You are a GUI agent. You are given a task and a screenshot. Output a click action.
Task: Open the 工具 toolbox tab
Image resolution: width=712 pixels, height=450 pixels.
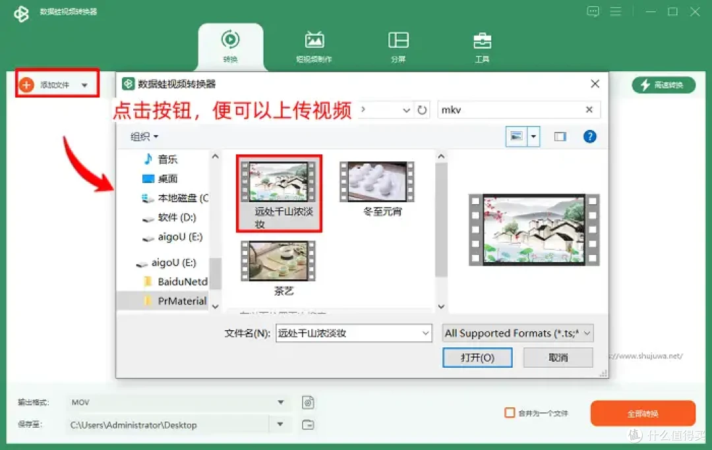coord(482,46)
